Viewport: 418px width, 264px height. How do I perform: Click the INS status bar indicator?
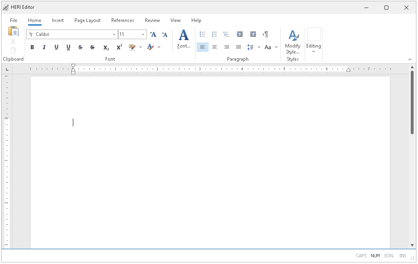(402, 256)
